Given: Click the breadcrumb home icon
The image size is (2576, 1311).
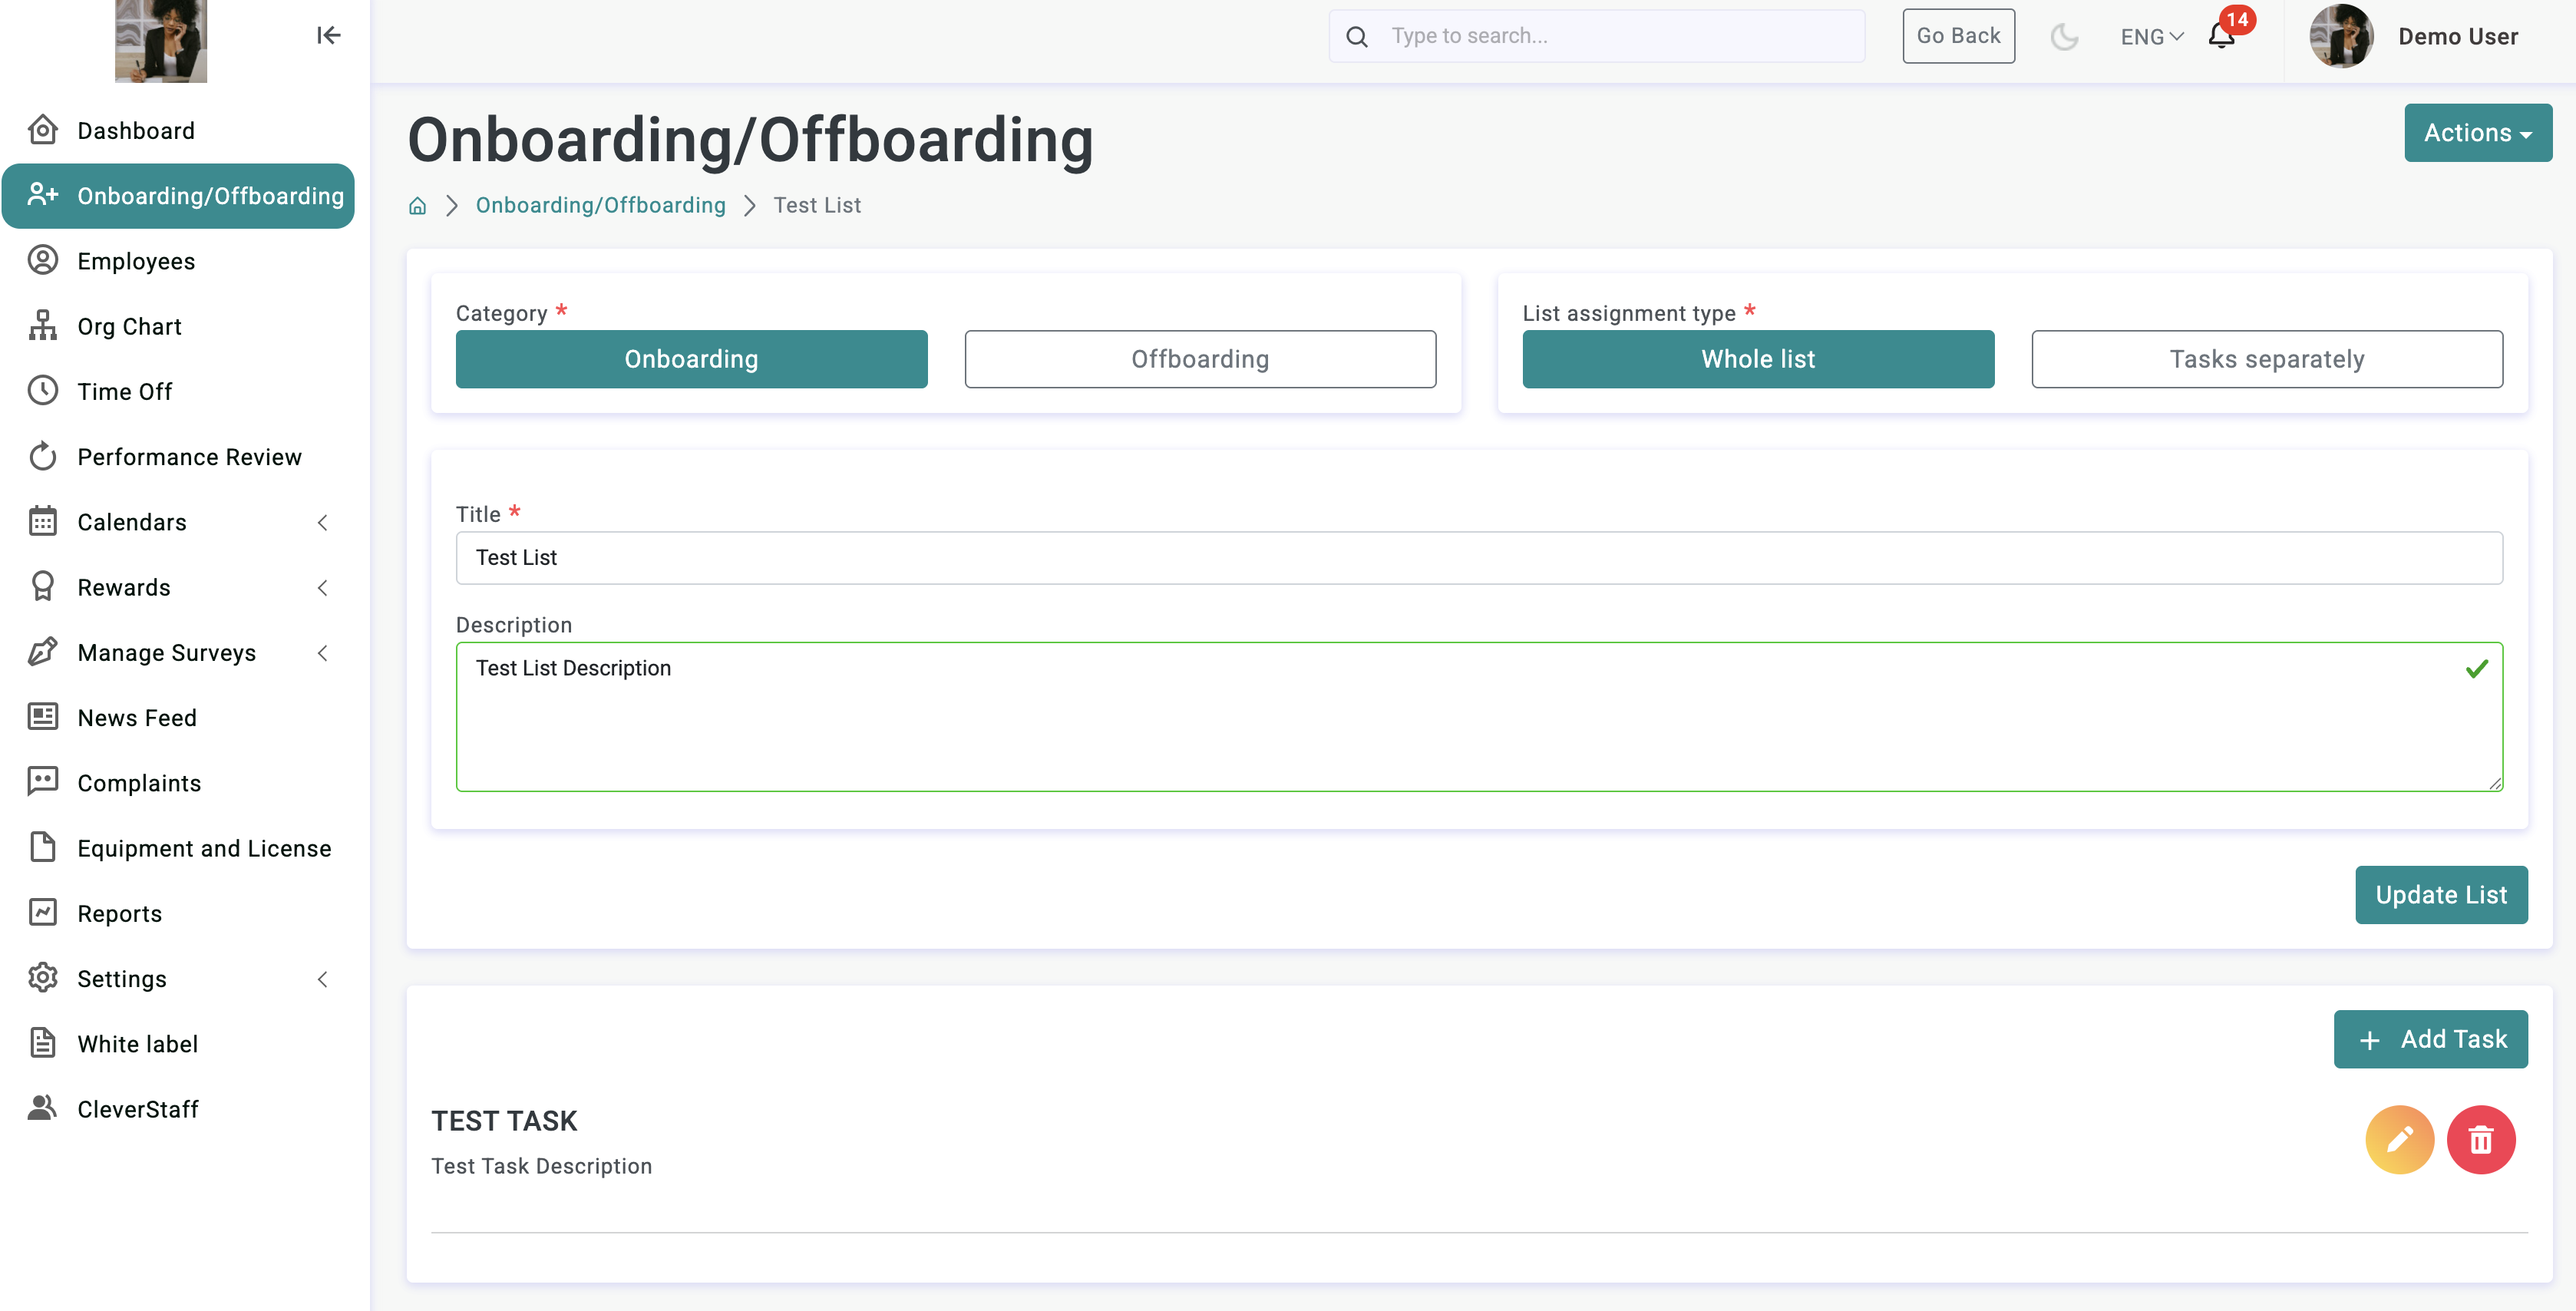Looking at the screenshot, I should pos(417,205).
